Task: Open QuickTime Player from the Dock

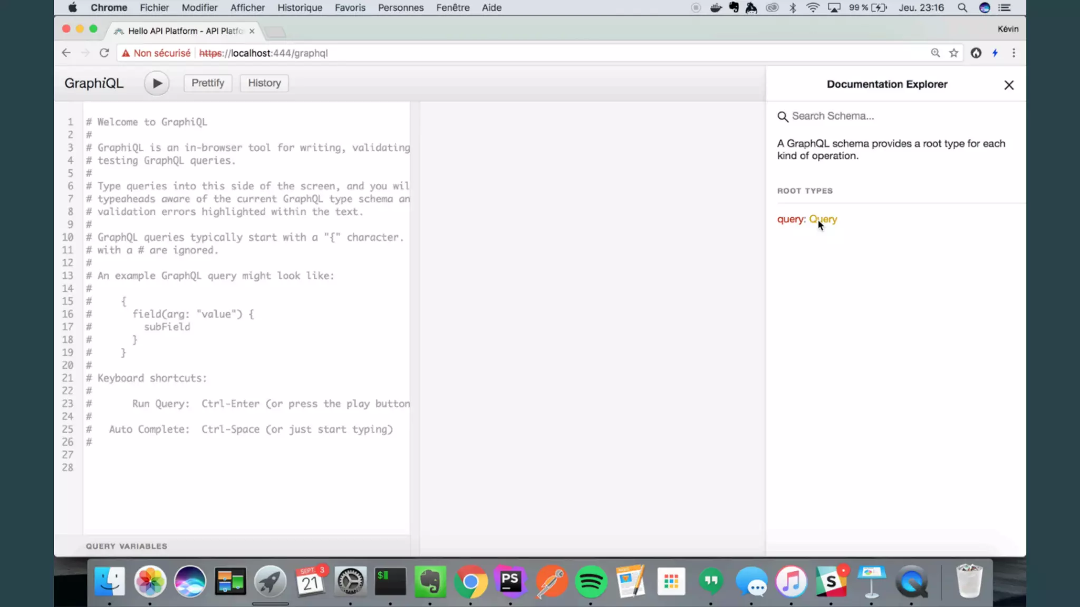Action: [x=911, y=581]
